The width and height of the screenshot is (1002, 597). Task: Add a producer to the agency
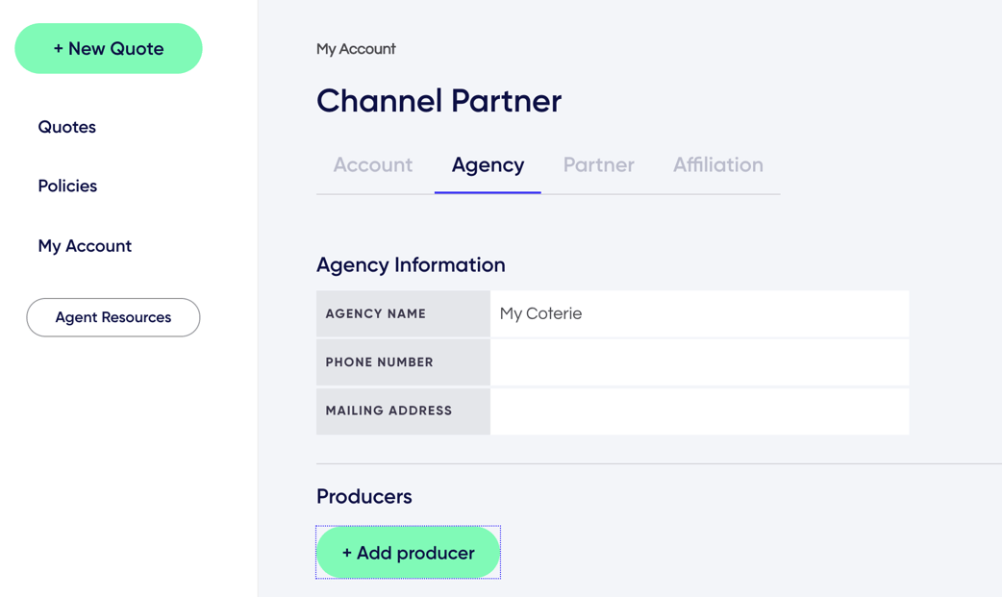(408, 552)
